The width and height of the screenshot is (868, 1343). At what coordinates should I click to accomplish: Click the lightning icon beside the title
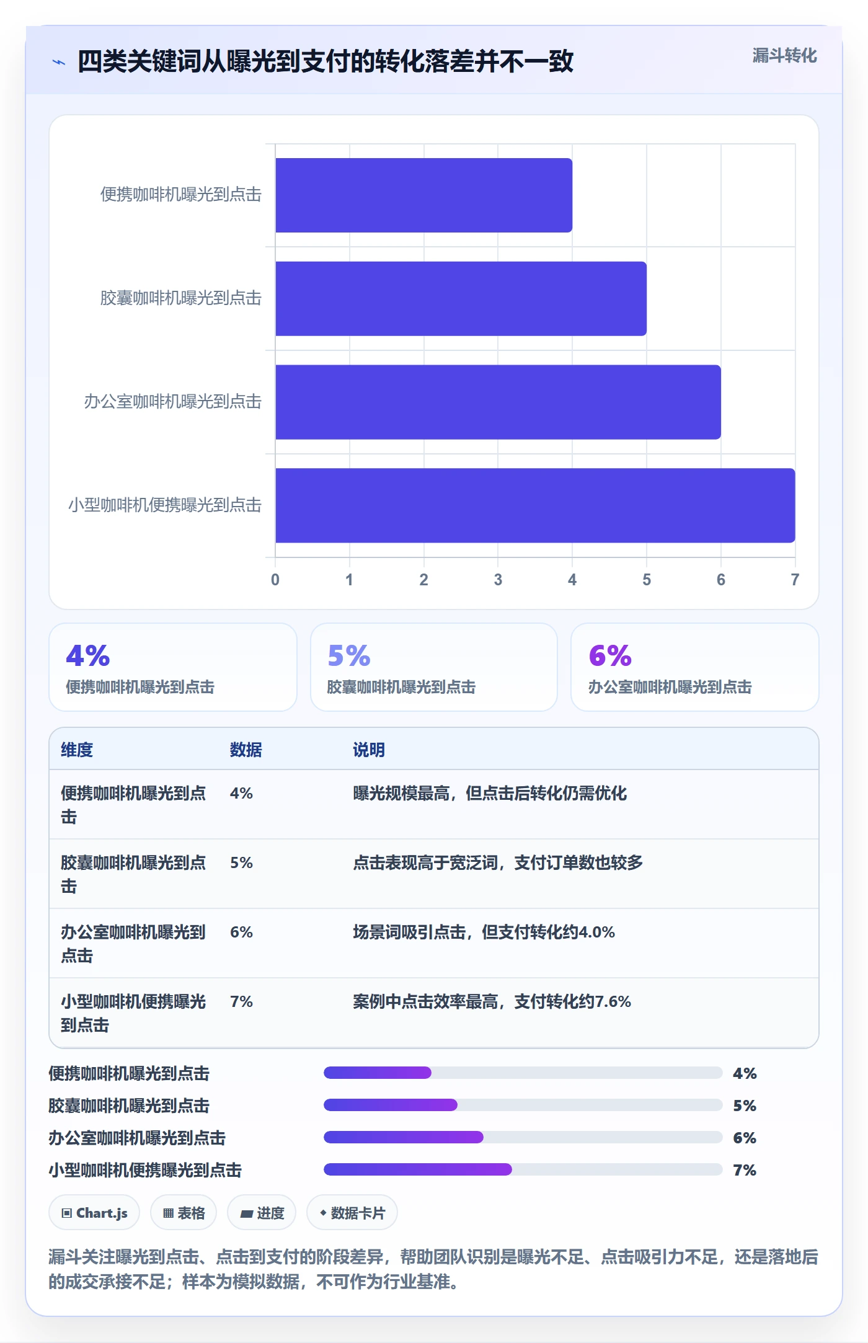[x=59, y=62]
